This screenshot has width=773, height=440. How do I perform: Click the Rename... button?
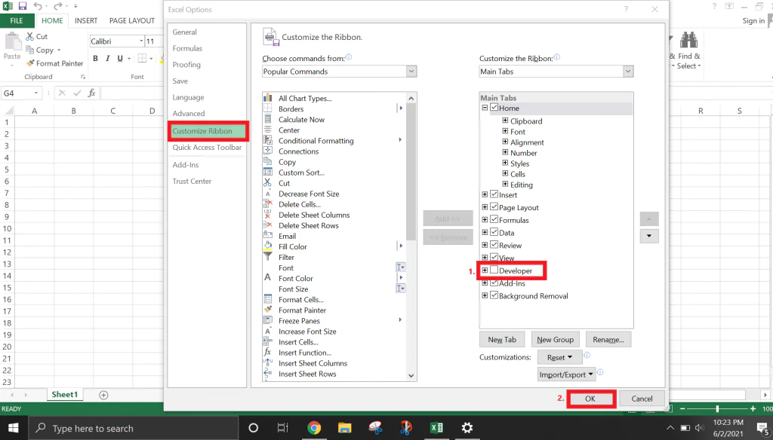tap(608, 340)
